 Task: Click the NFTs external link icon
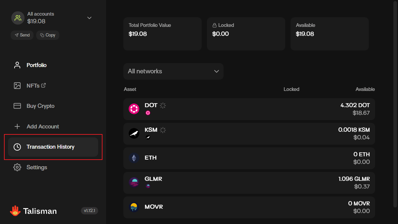coord(43,85)
